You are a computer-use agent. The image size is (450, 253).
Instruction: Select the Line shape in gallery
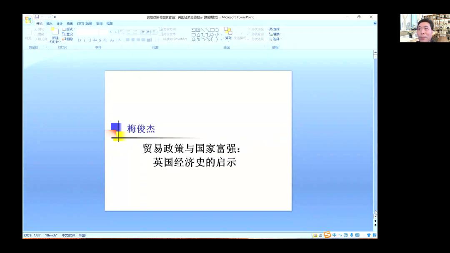(203, 30)
